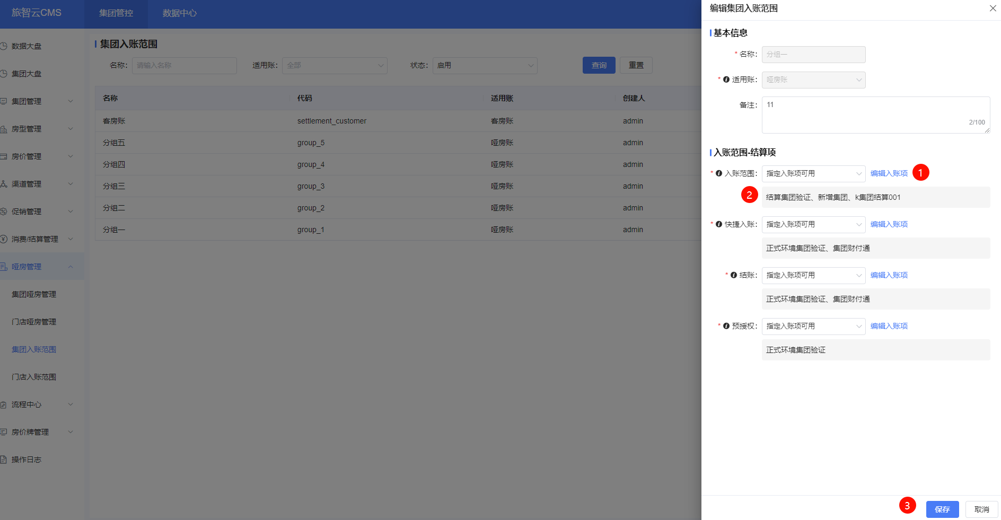Screen dimensions: 1001x520
Task: Click the 集团管理 sidebar icon
Action: pos(3,101)
